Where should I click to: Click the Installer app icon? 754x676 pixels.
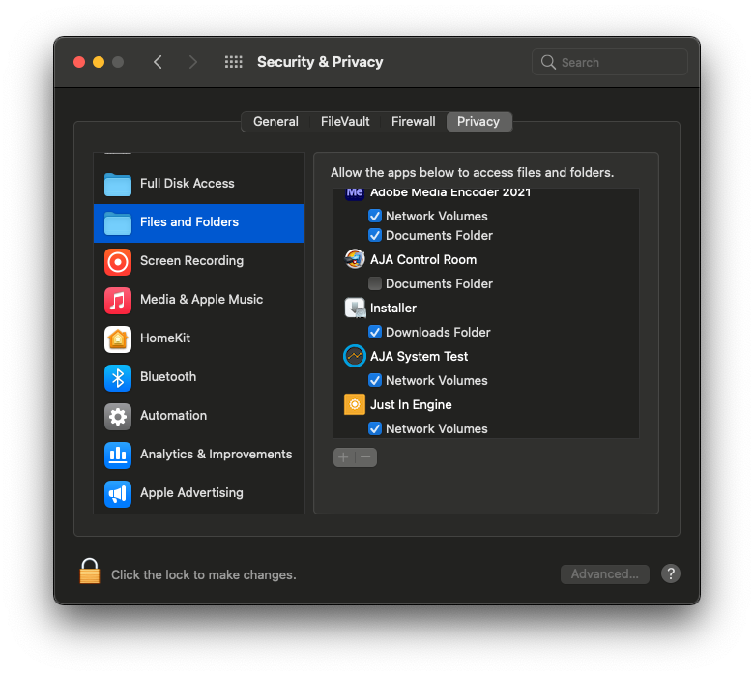pos(355,308)
